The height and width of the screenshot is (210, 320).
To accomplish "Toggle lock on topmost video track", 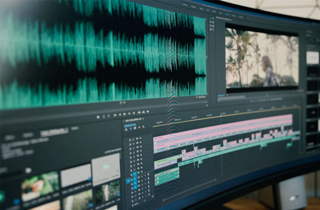I will click(x=130, y=140).
